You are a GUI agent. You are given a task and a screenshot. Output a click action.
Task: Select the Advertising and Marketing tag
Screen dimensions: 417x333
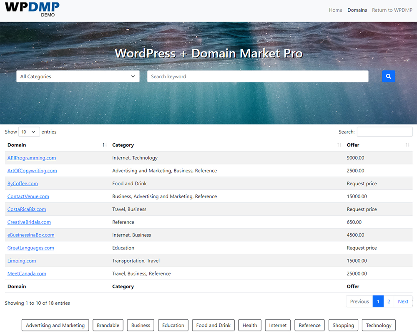pos(55,326)
